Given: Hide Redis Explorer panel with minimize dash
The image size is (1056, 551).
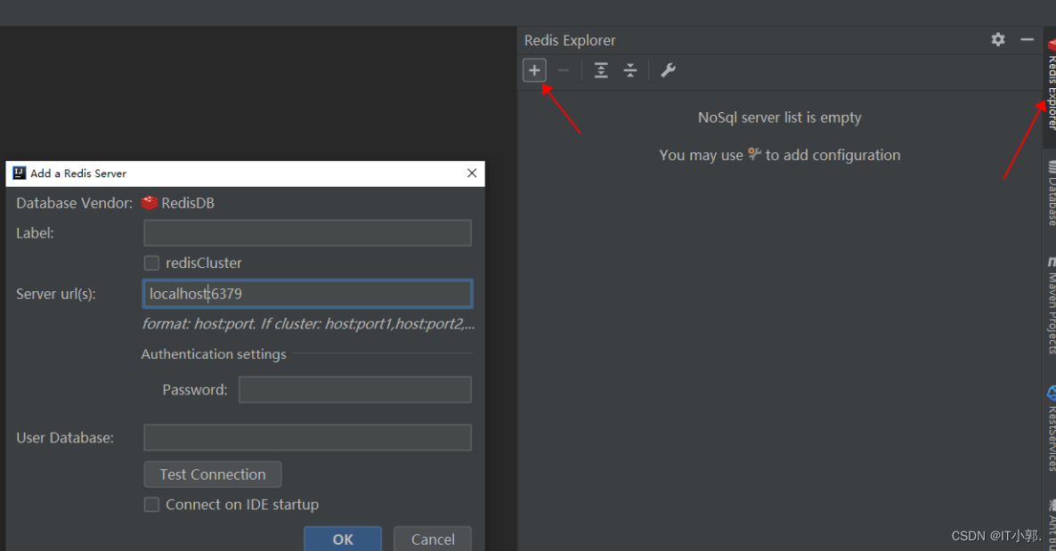Looking at the screenshot, I should pyautogui.click(x=1027, y=40).
